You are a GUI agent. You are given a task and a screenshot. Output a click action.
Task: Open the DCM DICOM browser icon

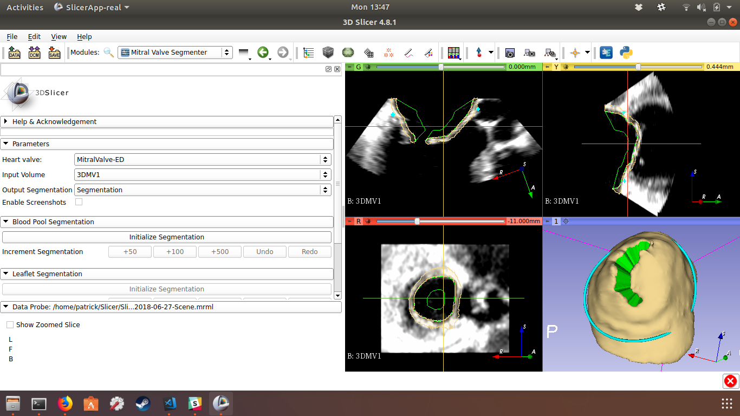[x=34, y=53]
